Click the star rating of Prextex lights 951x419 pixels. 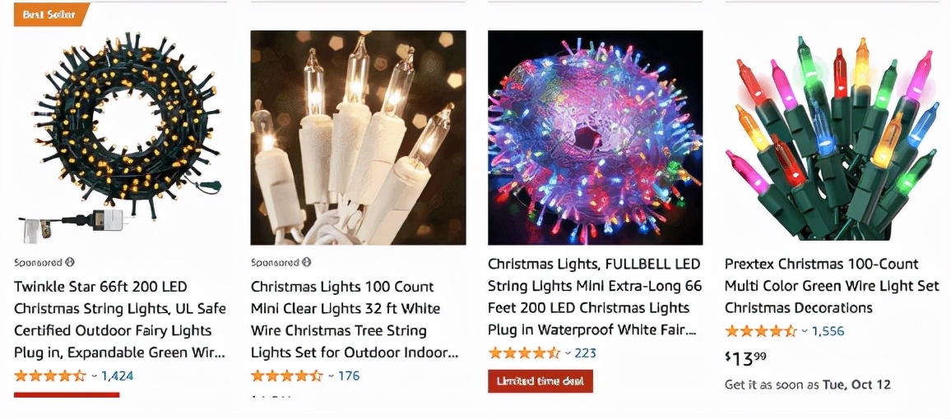(x=760, y=331)
